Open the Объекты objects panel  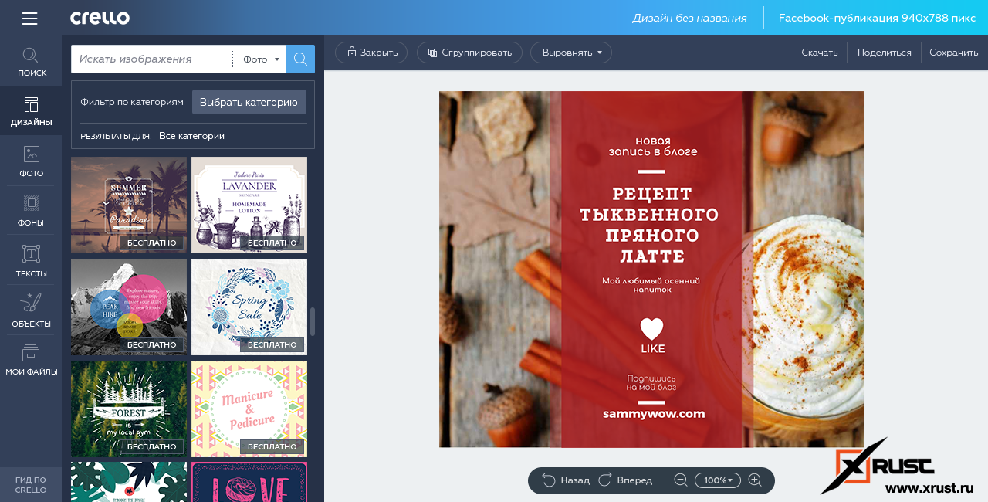click(31, 310)
